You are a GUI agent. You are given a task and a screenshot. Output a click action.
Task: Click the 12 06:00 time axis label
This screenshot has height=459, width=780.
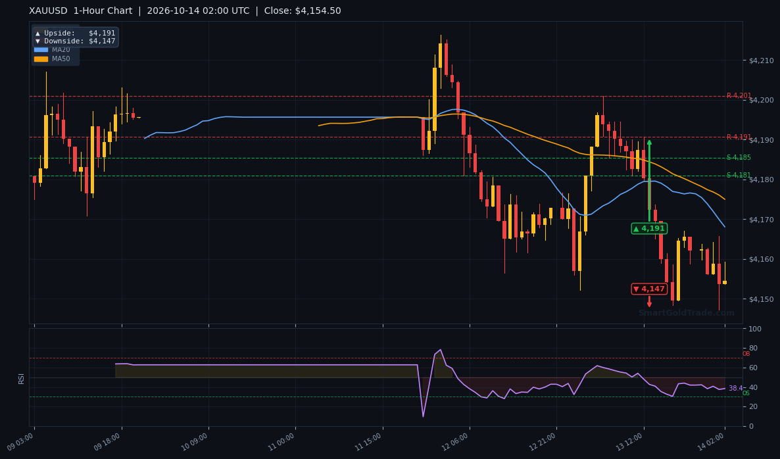[x=456, y=442]
